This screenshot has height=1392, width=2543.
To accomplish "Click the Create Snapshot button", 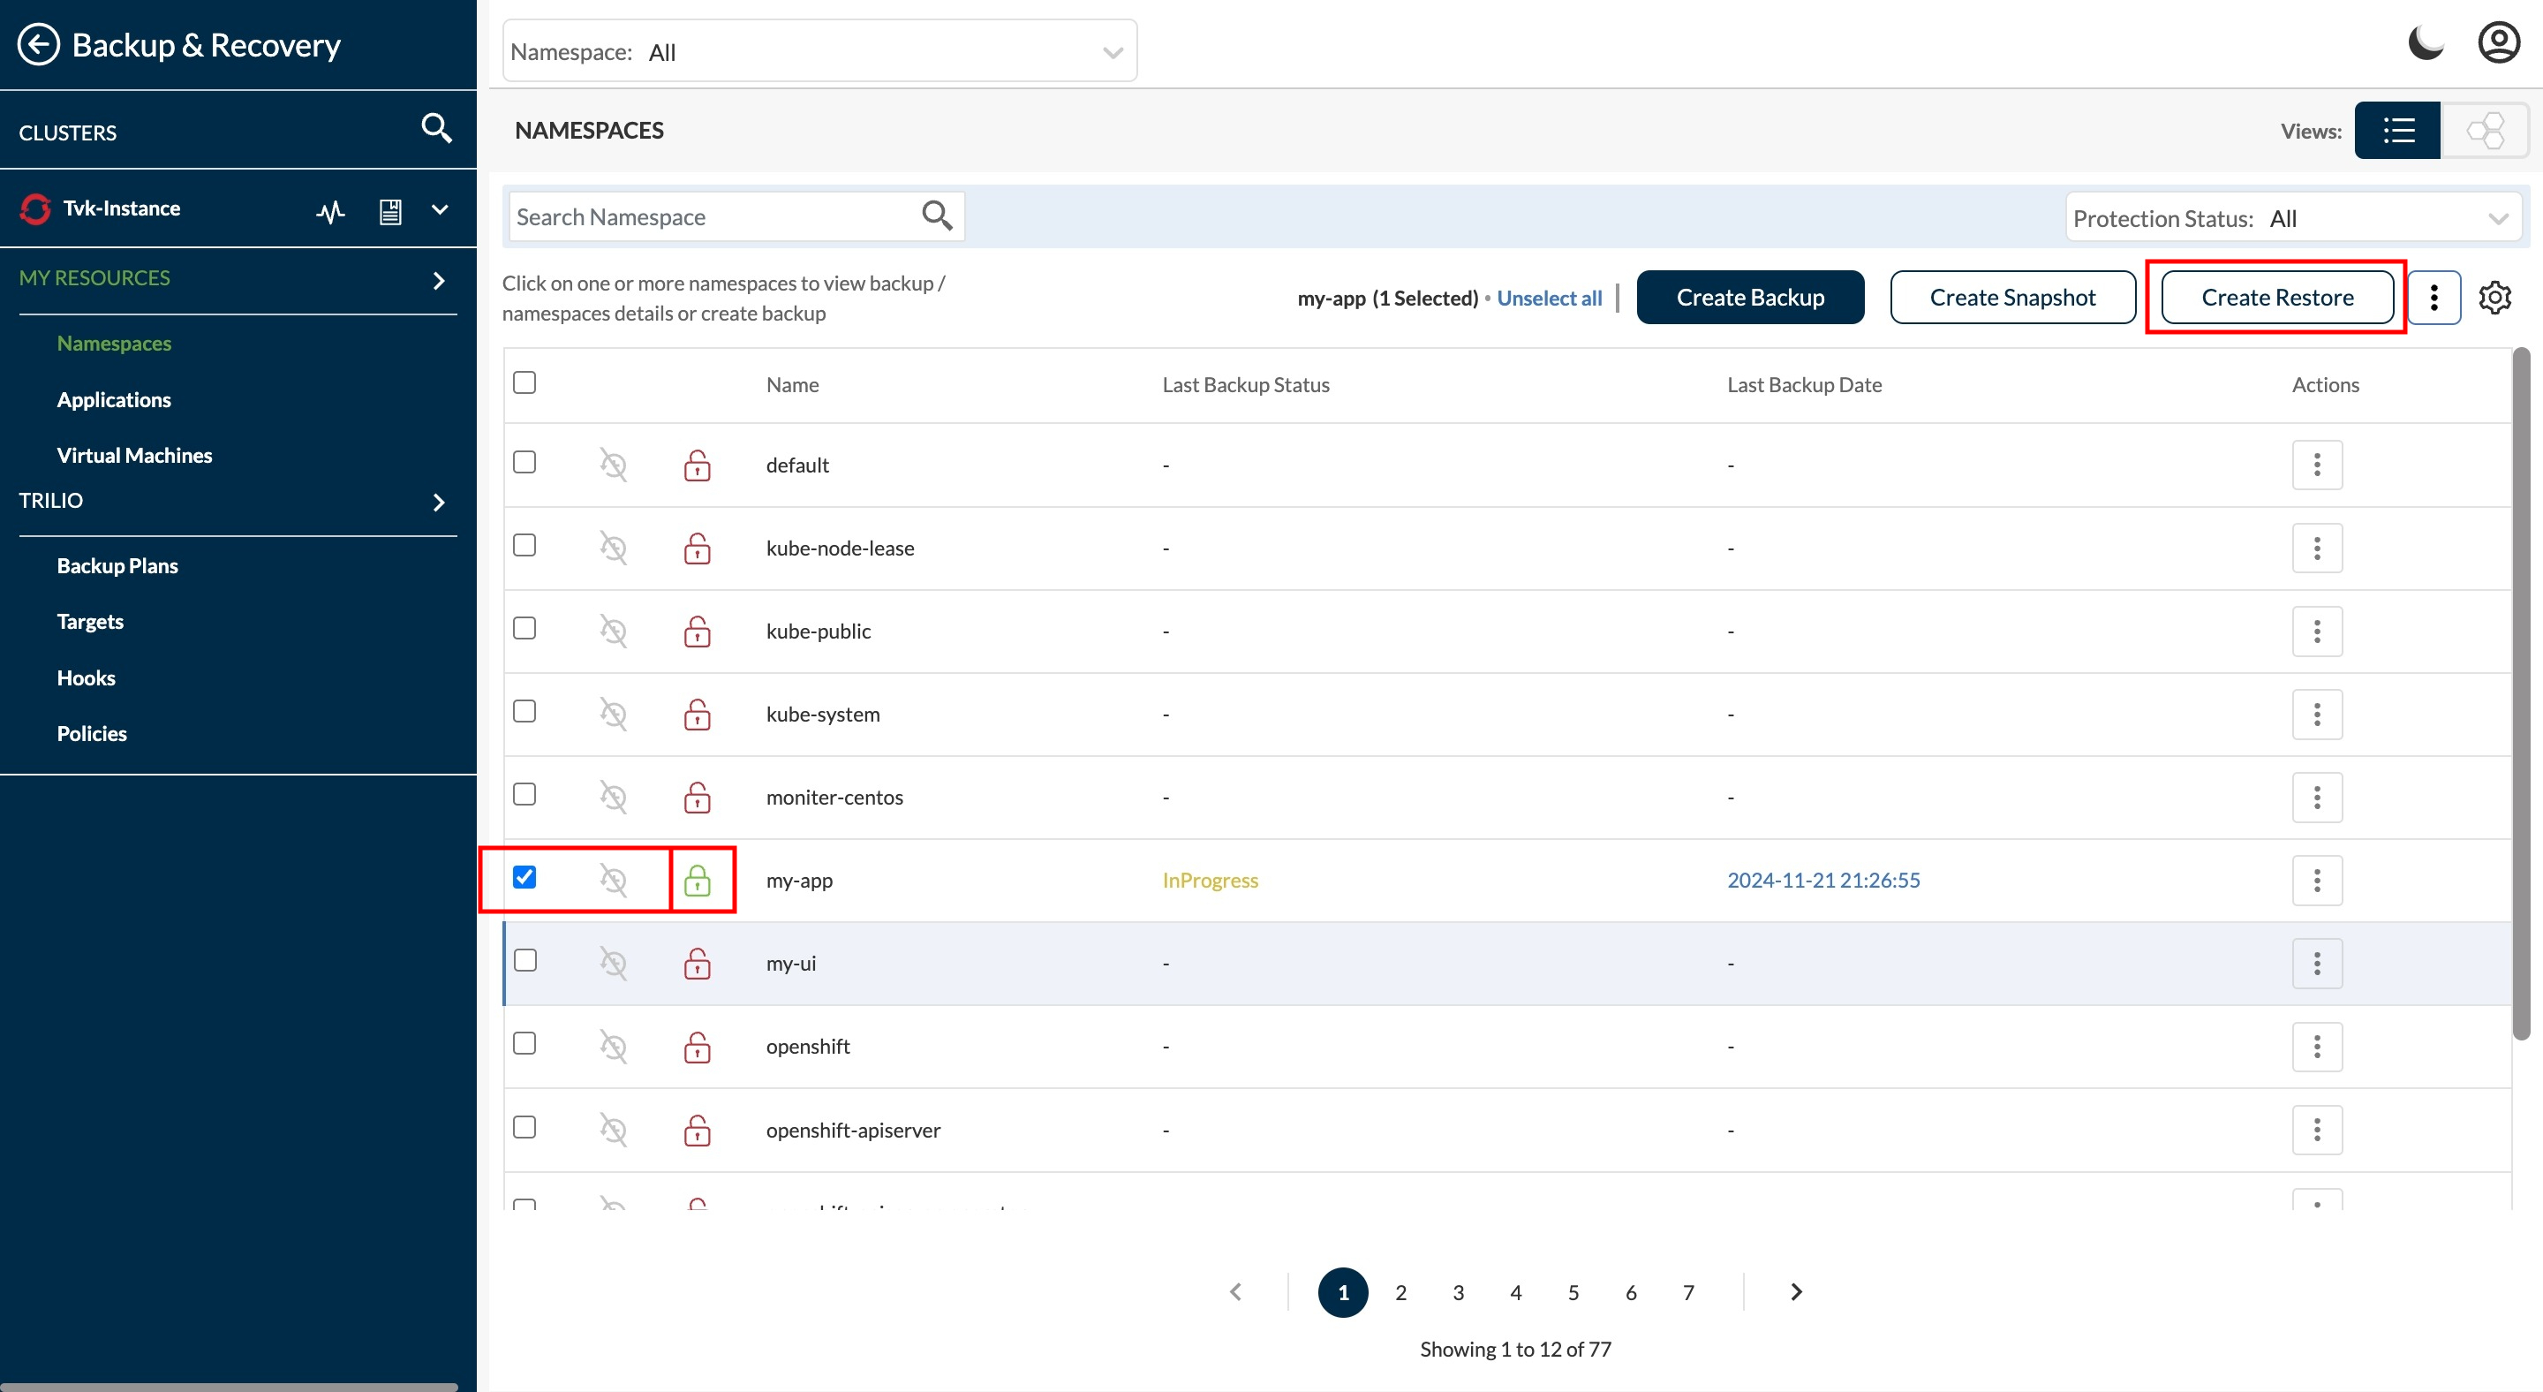I will [2012, 296].
